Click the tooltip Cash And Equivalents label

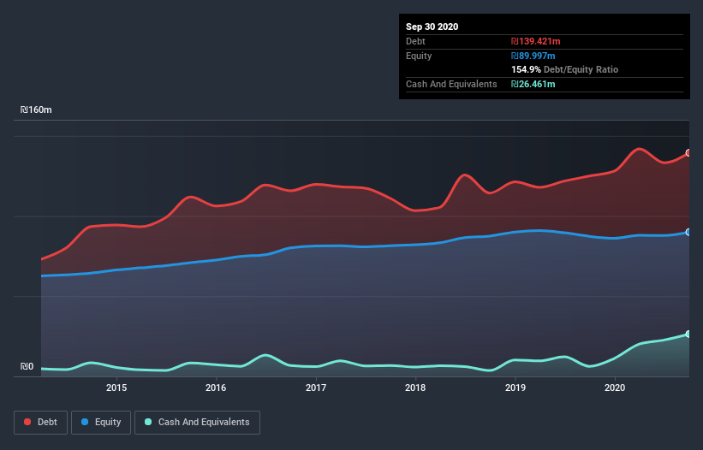coord(451,84)
